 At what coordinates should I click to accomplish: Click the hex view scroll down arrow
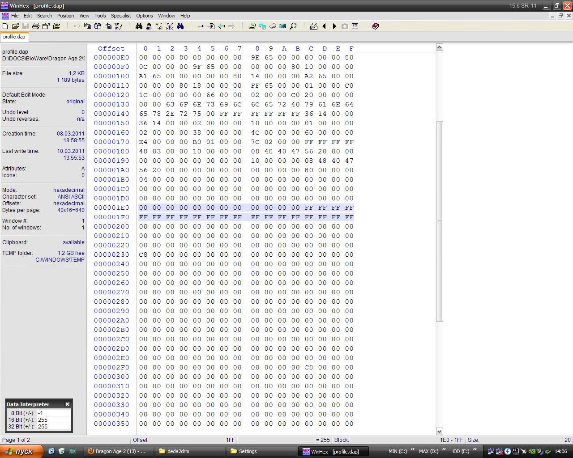click(440, 431)
